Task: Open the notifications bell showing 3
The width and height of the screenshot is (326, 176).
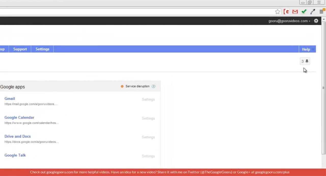Action: [x=305, y=61]
